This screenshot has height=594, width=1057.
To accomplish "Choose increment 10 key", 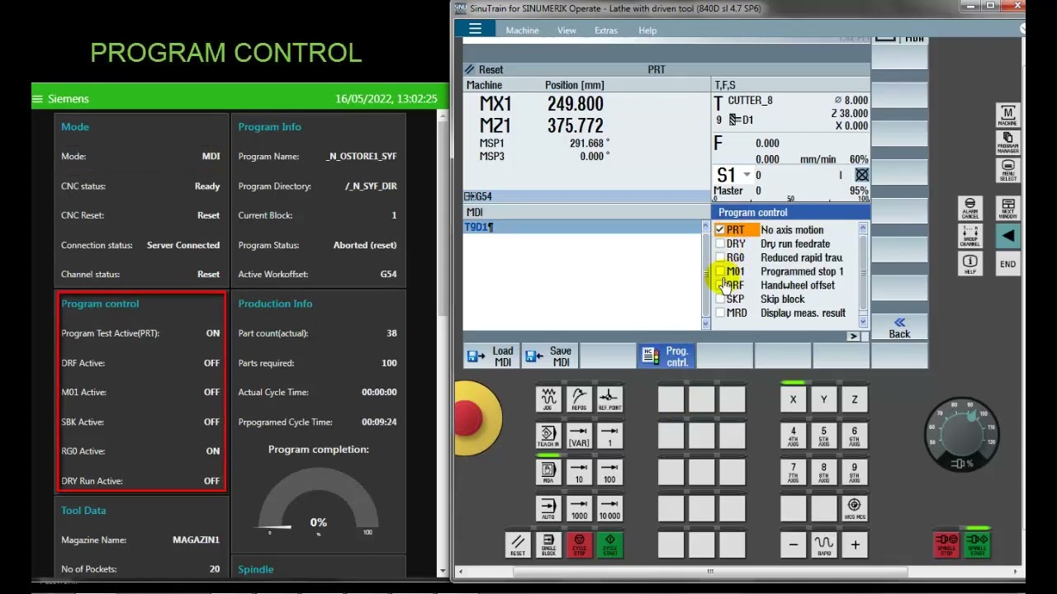I will click(579, 471).
